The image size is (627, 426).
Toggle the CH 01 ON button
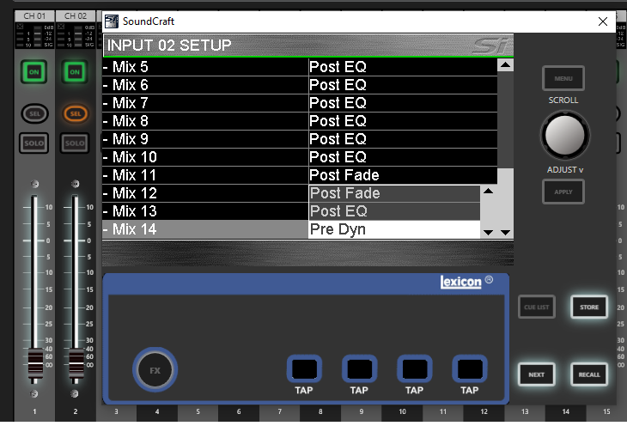[34, 72]
